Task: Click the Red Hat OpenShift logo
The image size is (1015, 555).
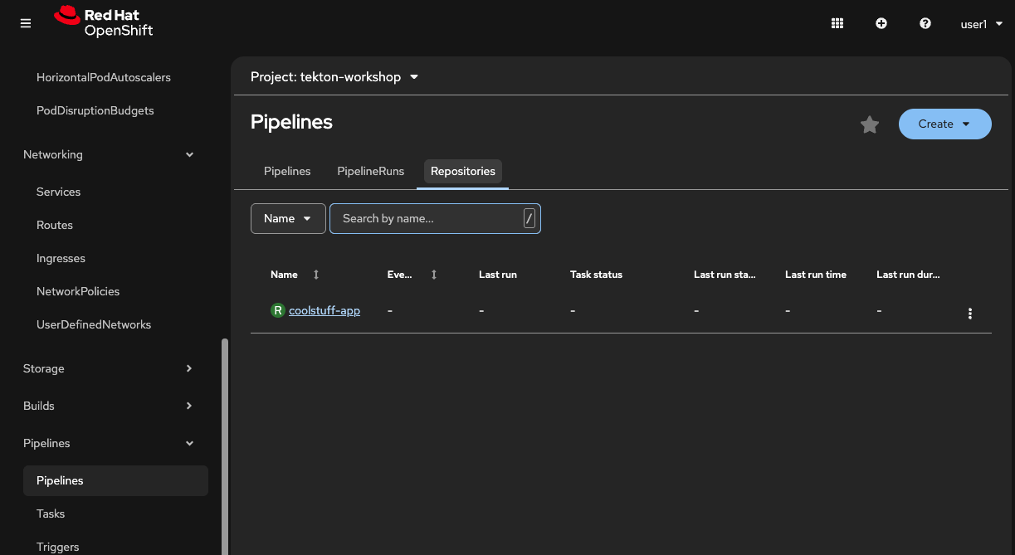Action: [x=103, y=23]
